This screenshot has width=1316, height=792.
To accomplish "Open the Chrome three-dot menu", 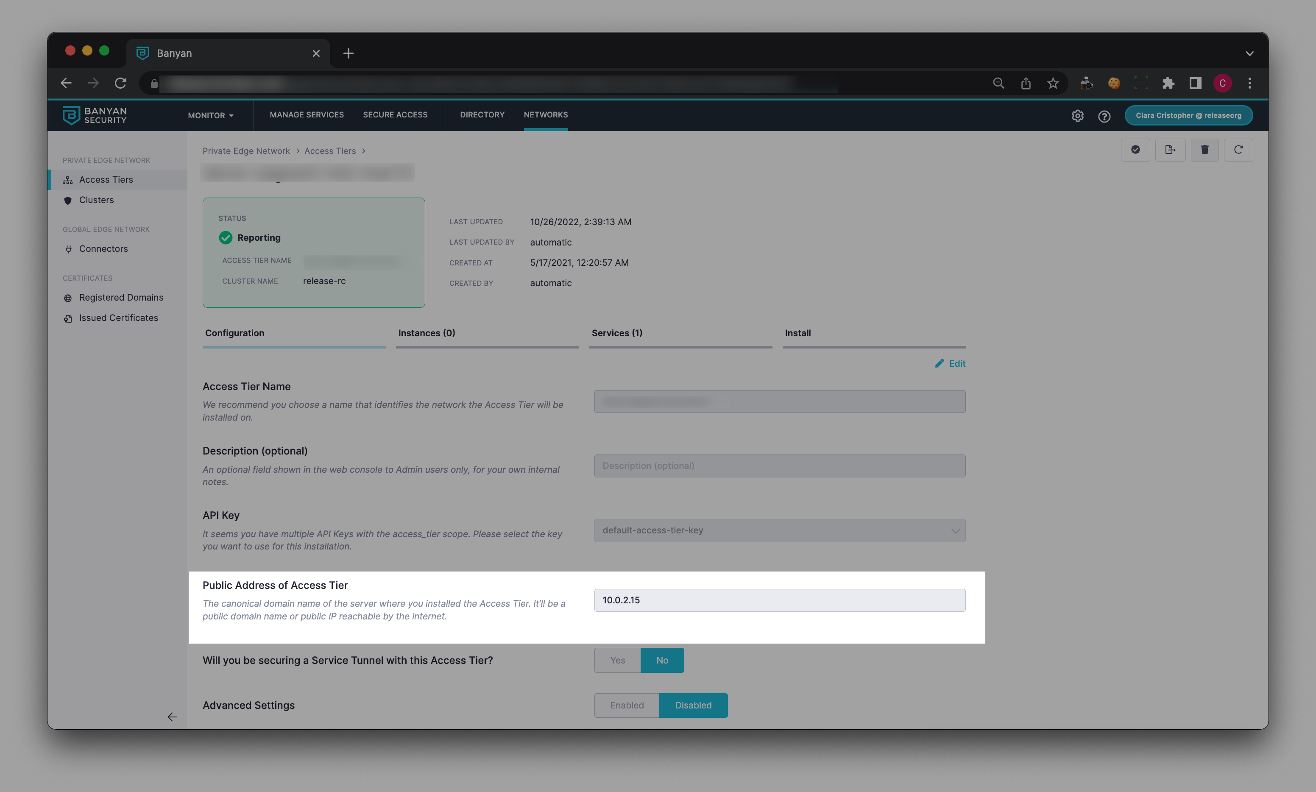I will coord(1250,83).
